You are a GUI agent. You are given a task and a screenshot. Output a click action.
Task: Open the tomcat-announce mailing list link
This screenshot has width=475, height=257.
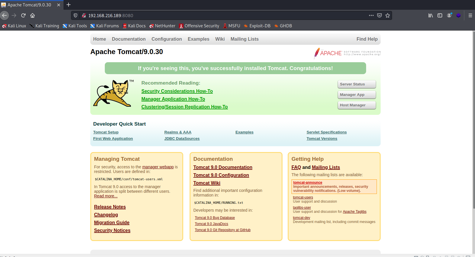308,183
